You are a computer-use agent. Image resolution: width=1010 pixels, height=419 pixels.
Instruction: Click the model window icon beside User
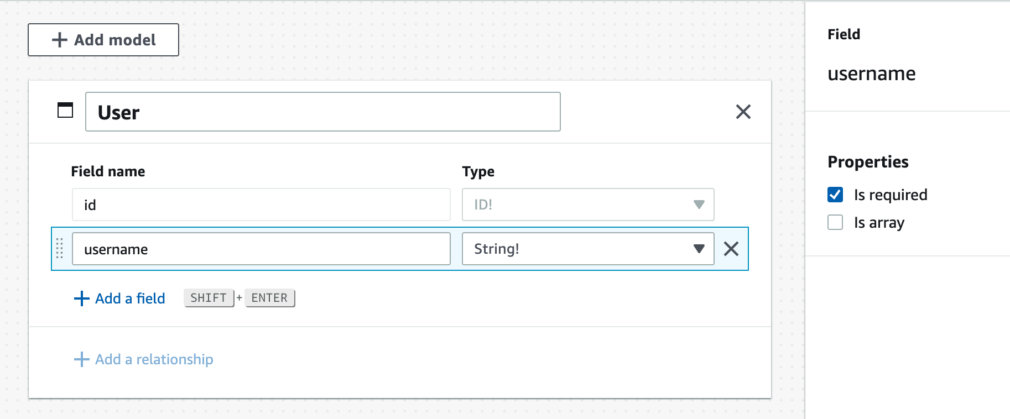(65, 111)
